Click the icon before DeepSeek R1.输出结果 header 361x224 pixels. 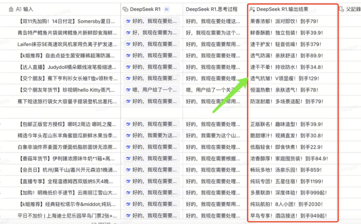252,9
